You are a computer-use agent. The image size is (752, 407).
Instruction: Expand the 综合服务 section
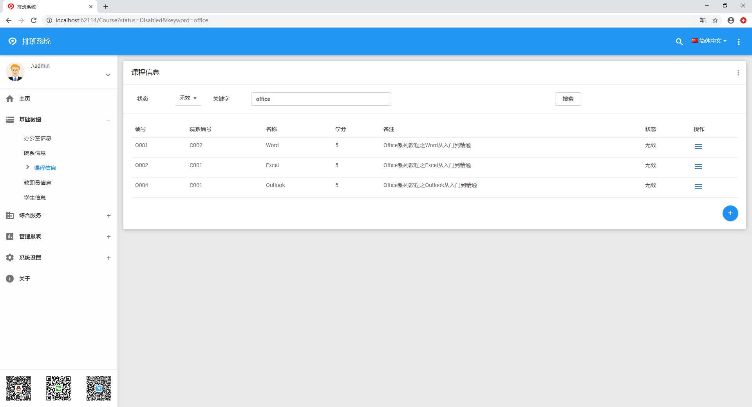[108, 216]
